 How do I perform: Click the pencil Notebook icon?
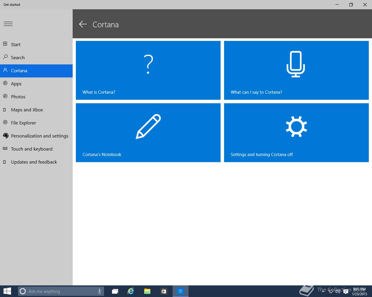point(148,126)
